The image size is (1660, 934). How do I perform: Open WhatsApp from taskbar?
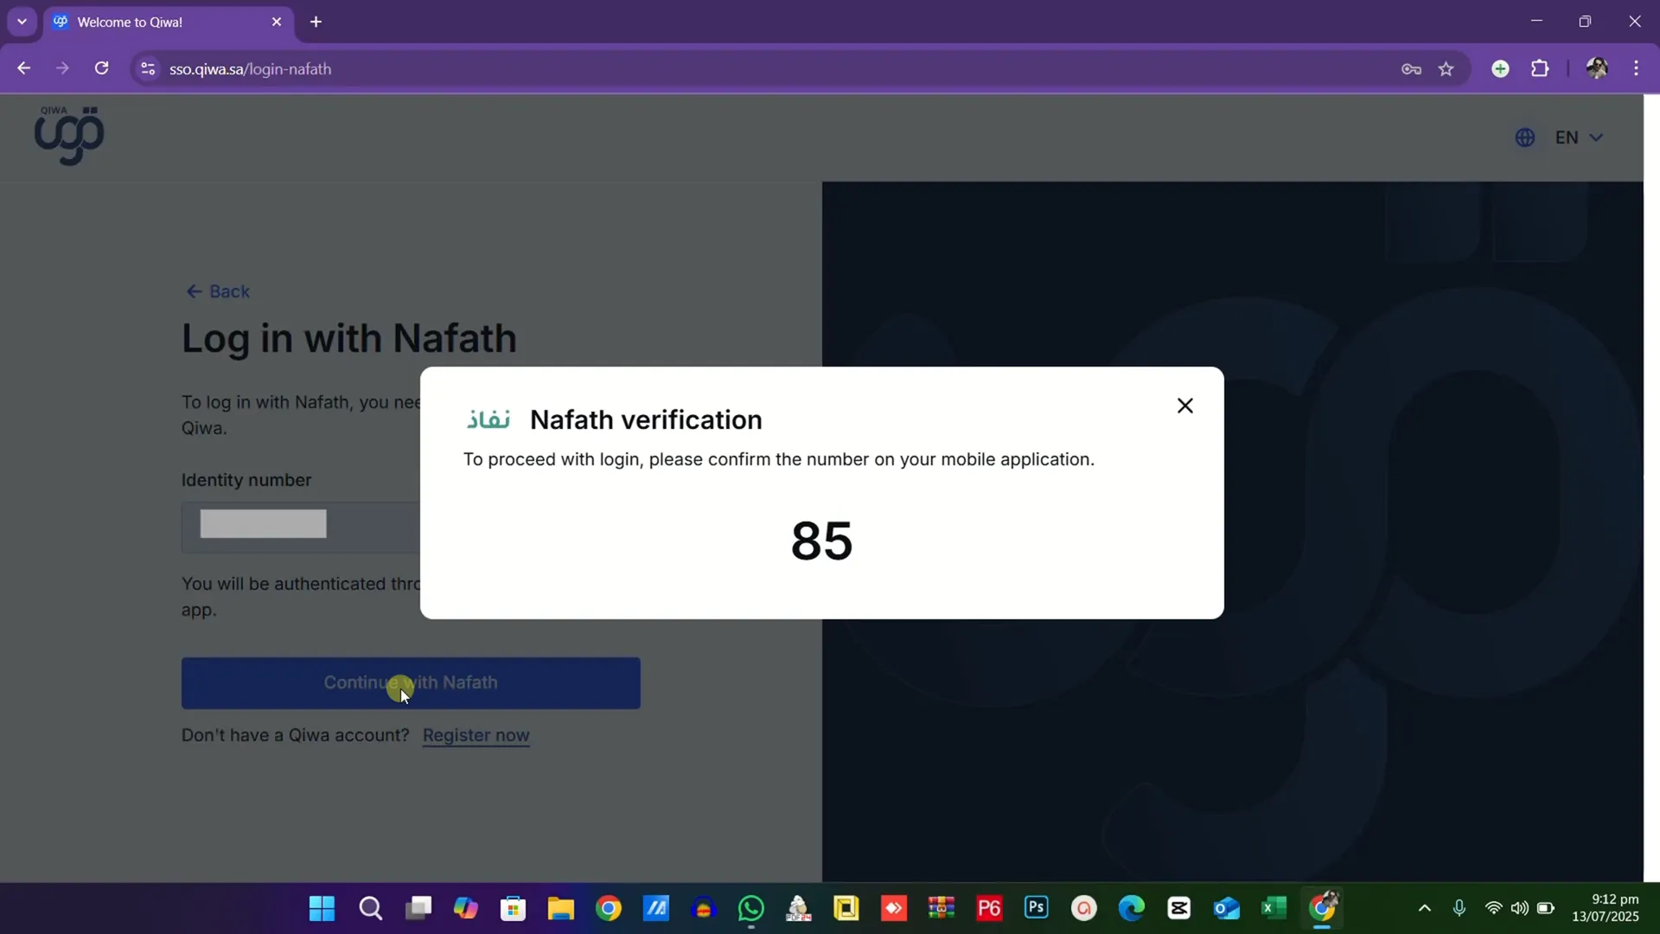(751, 908)
